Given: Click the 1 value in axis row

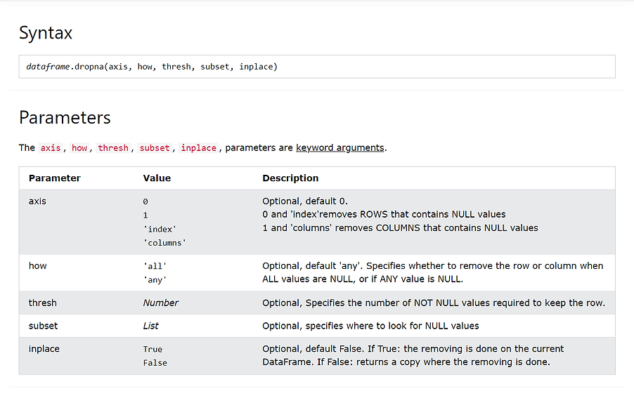Looking at the screenshot, I should (145, 216).
